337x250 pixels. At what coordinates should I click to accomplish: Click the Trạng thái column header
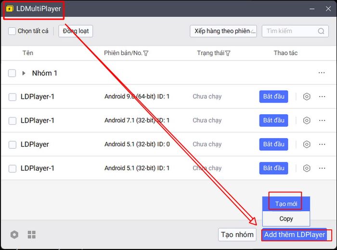click(x=211, y=53)
